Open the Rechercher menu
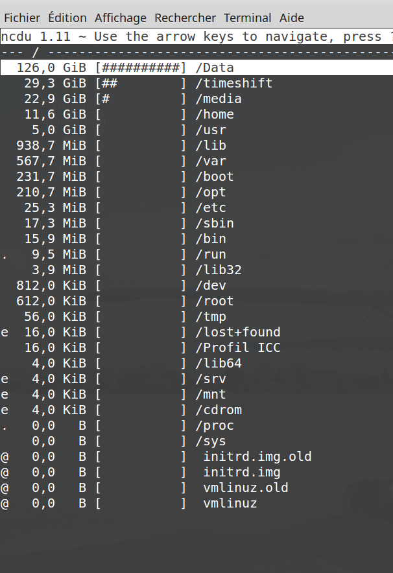 [x=185, y=18]
